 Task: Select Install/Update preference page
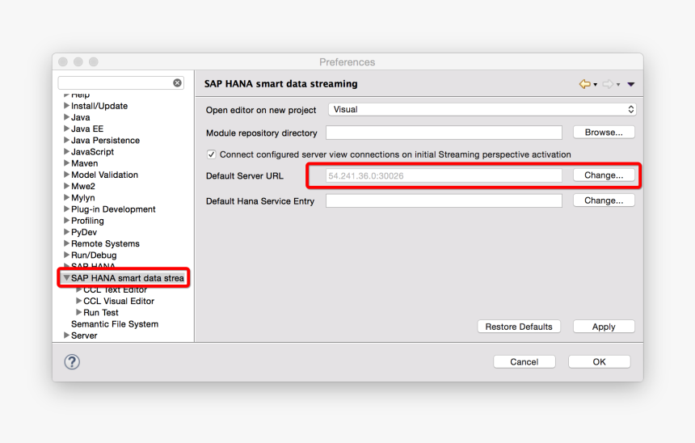coord(99,106)
